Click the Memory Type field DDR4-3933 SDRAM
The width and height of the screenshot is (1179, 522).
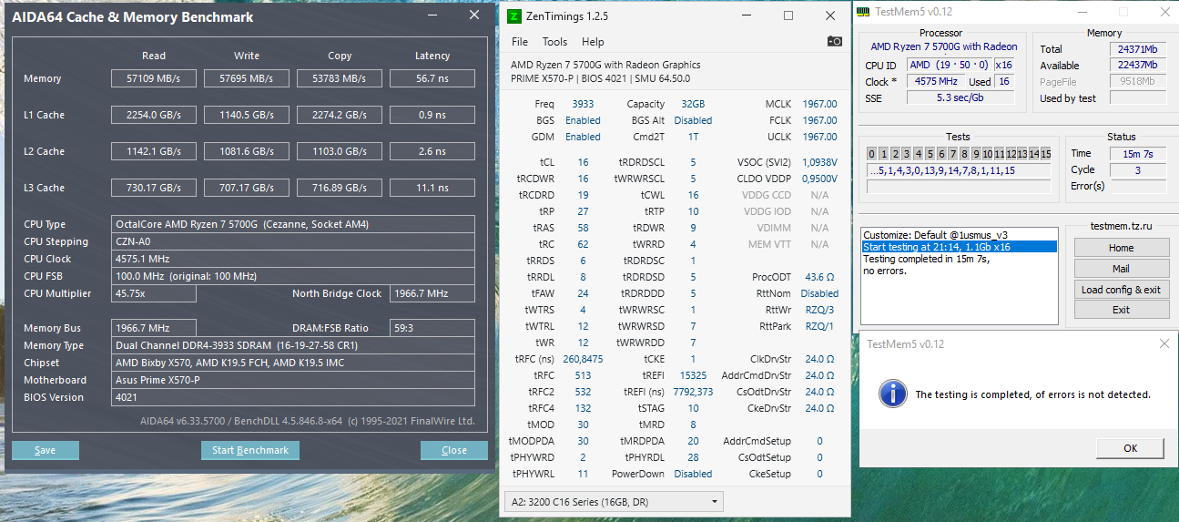(293, 345)
